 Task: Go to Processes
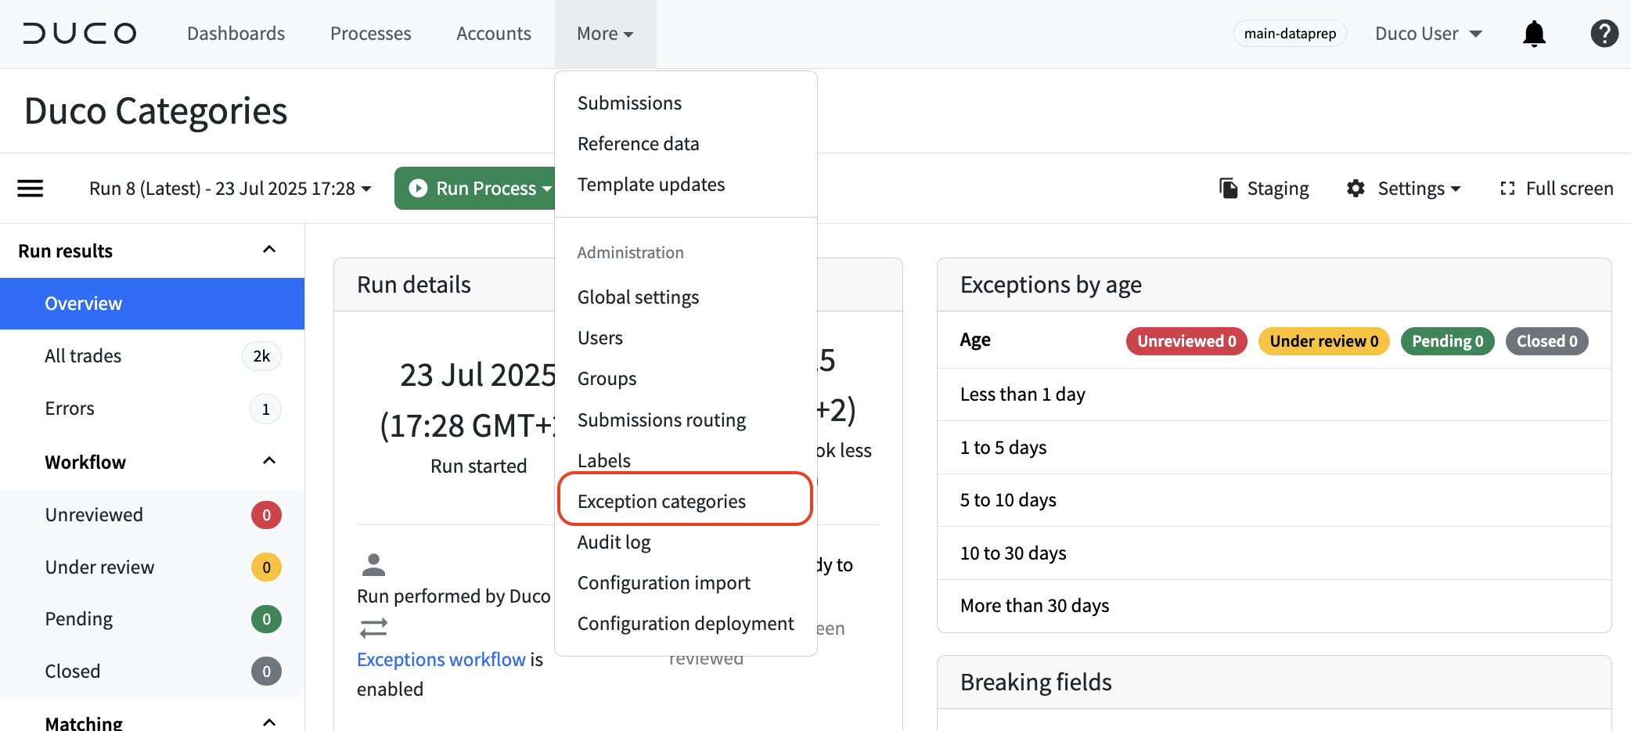(370, 34)
